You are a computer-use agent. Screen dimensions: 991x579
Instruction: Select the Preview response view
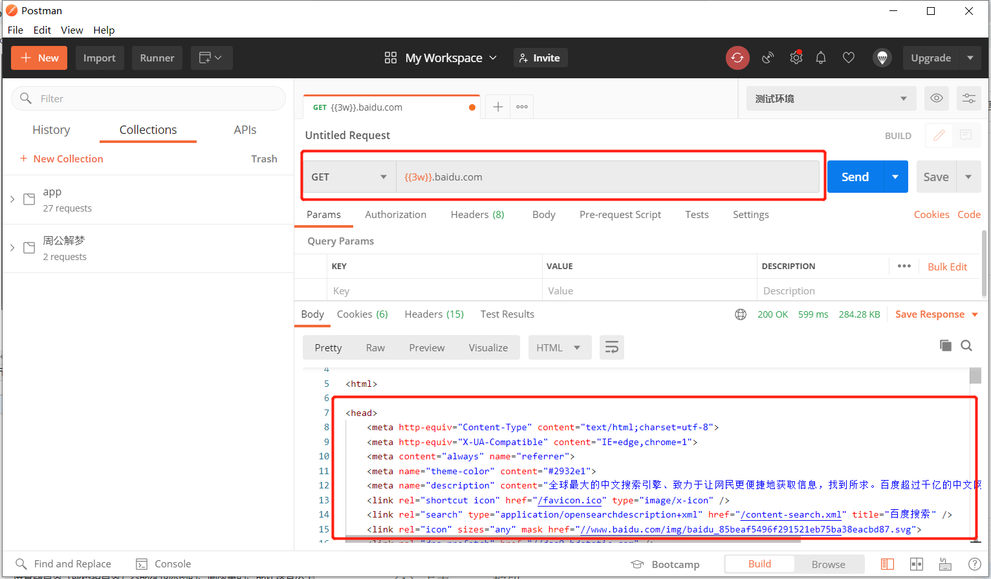(x=427, y=347)
